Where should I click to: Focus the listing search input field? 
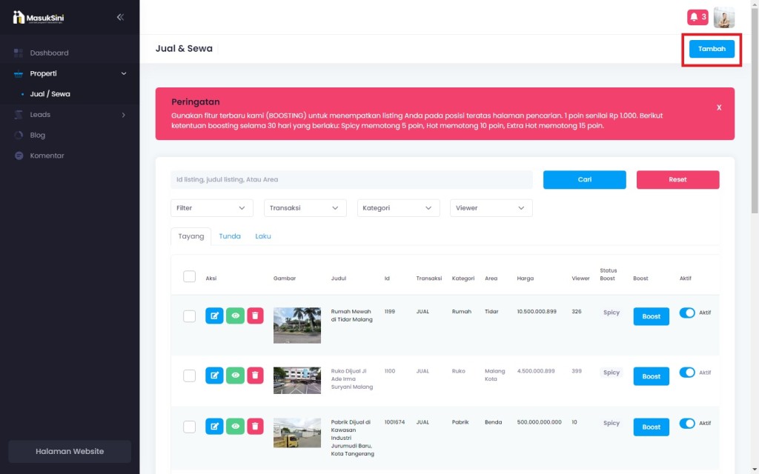(351, 180)
